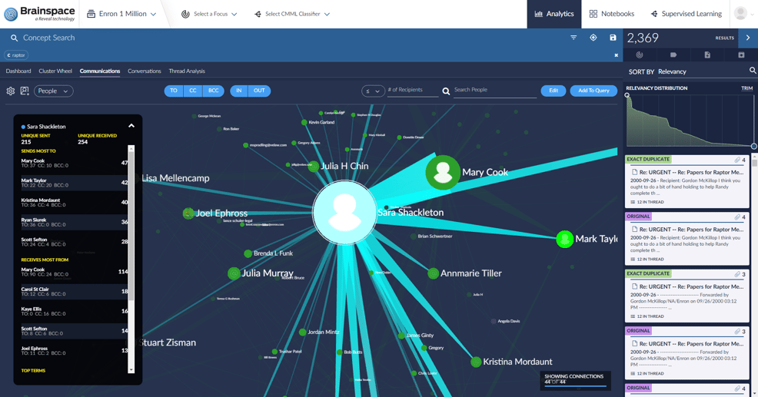Select the Jordan Mintz node
This screenshot has height=397, width=758.
tap(303, 332)
